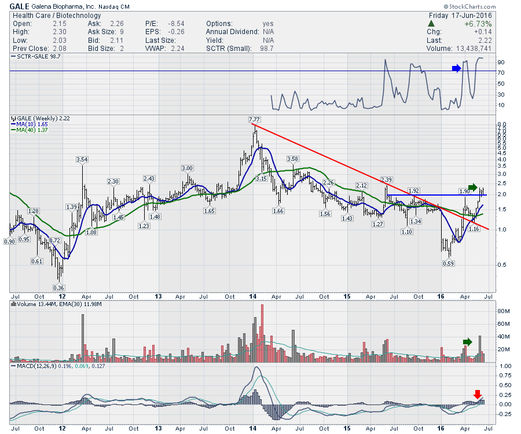521x434 pixels.
Task: Select the Open value 2.15
Action: point(60,24)
